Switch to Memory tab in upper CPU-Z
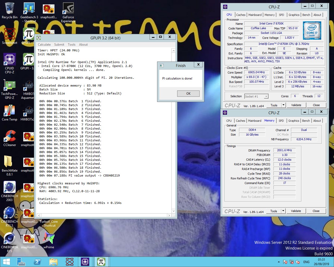The image size is (334, 267). point(270,15)
